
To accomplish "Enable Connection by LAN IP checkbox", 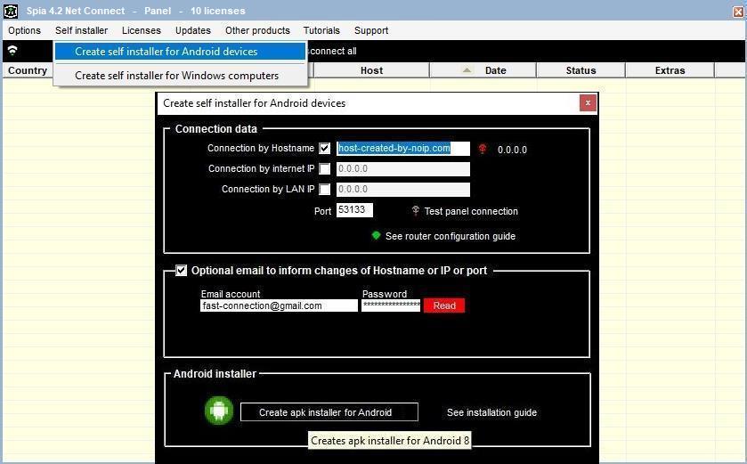I will 324,189.
